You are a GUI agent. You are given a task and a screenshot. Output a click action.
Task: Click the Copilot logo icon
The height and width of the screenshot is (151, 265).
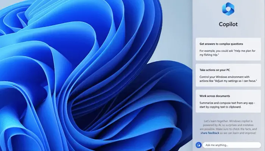[x=228, y=9]
